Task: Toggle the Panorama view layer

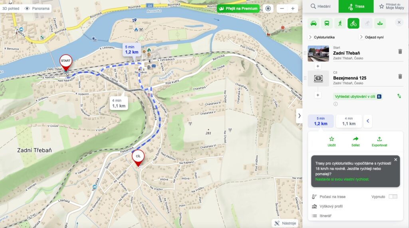Action: 37,8
